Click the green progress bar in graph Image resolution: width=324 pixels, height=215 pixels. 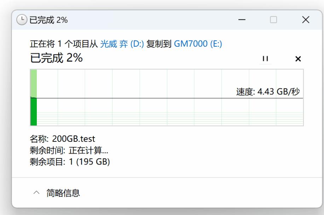[34, 111]
